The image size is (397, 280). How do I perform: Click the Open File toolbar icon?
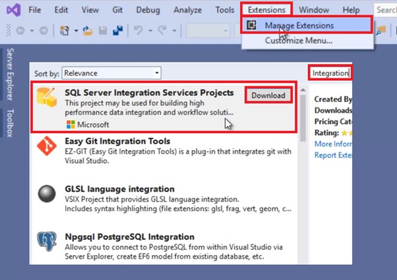pyautogui.click(x=87, y=30)
